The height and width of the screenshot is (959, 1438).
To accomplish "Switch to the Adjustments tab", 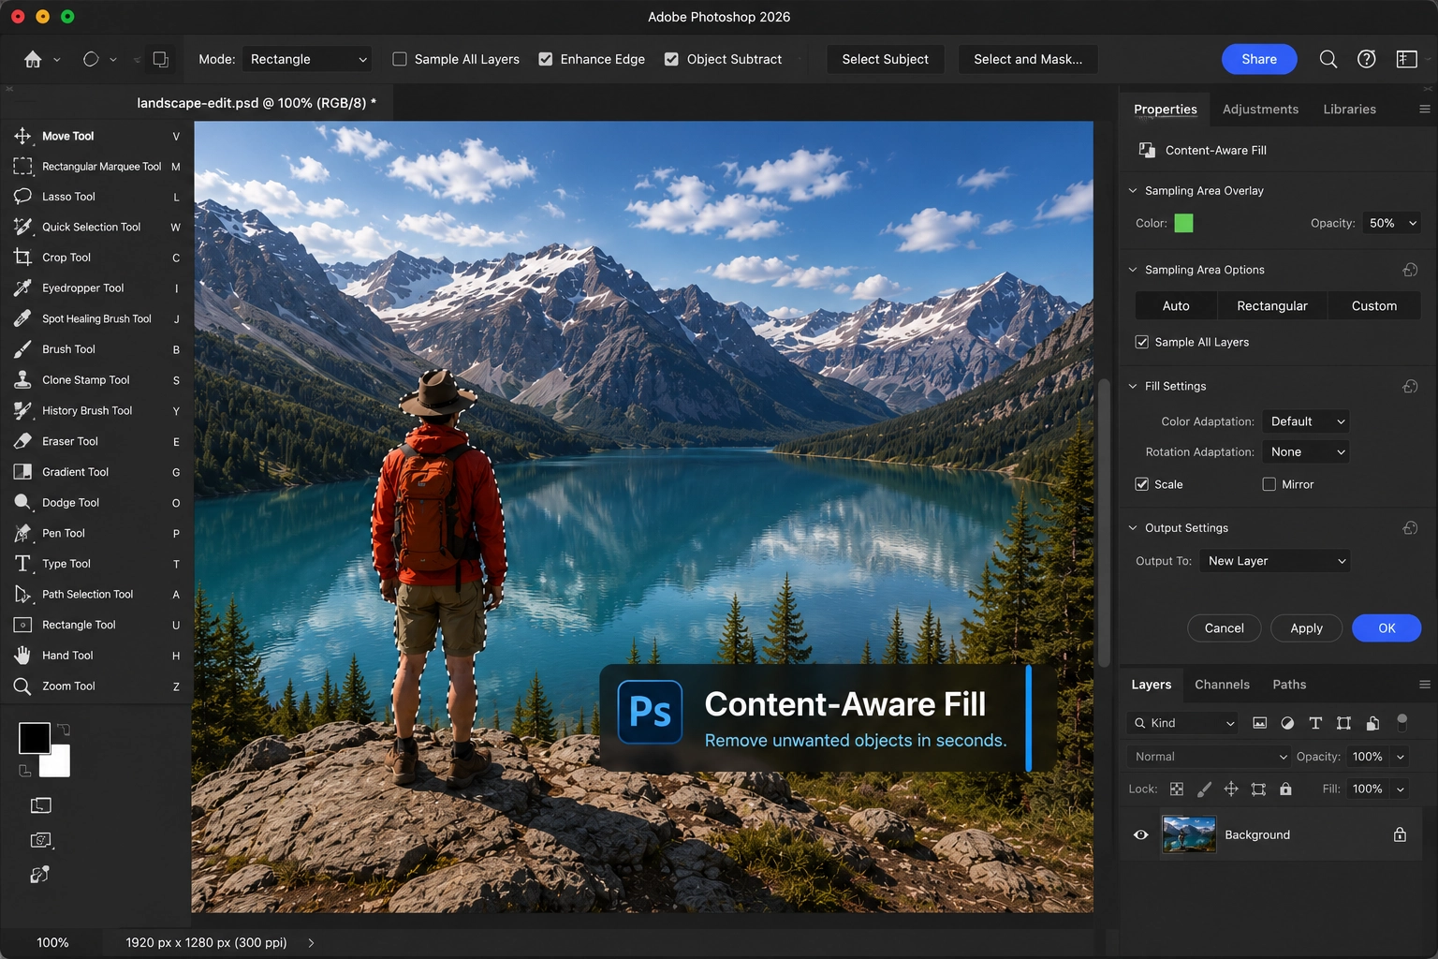I will pos(1260,110).
